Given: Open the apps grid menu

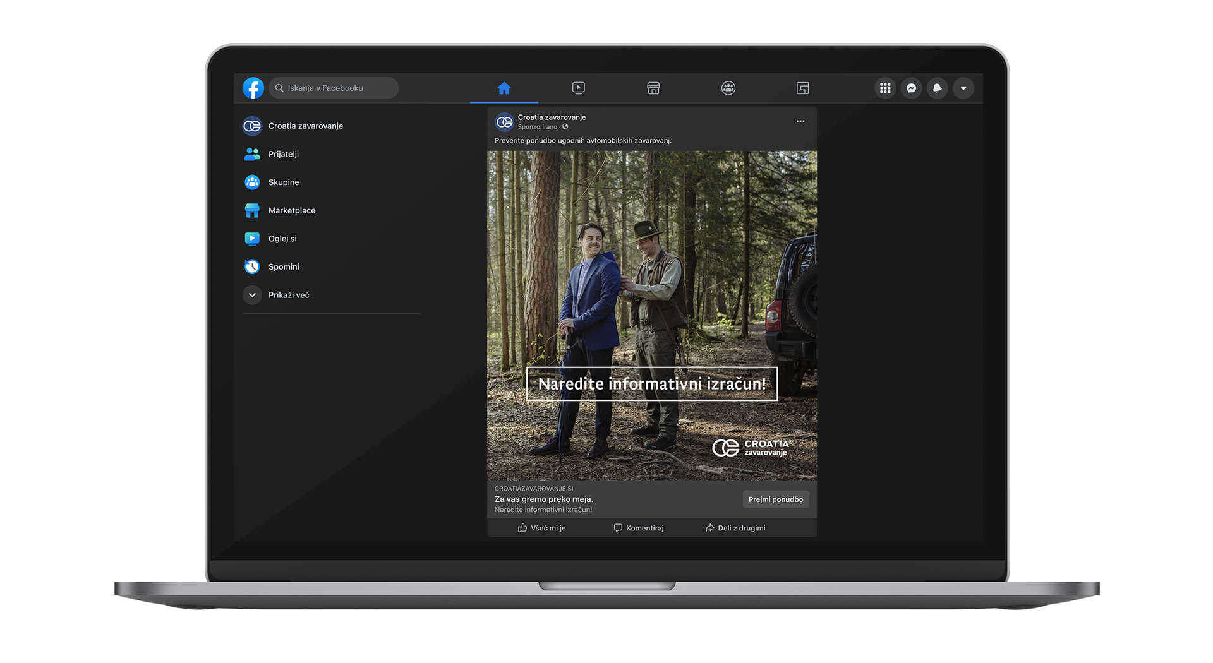Looking at the screenshot, I should coord(885,88).
